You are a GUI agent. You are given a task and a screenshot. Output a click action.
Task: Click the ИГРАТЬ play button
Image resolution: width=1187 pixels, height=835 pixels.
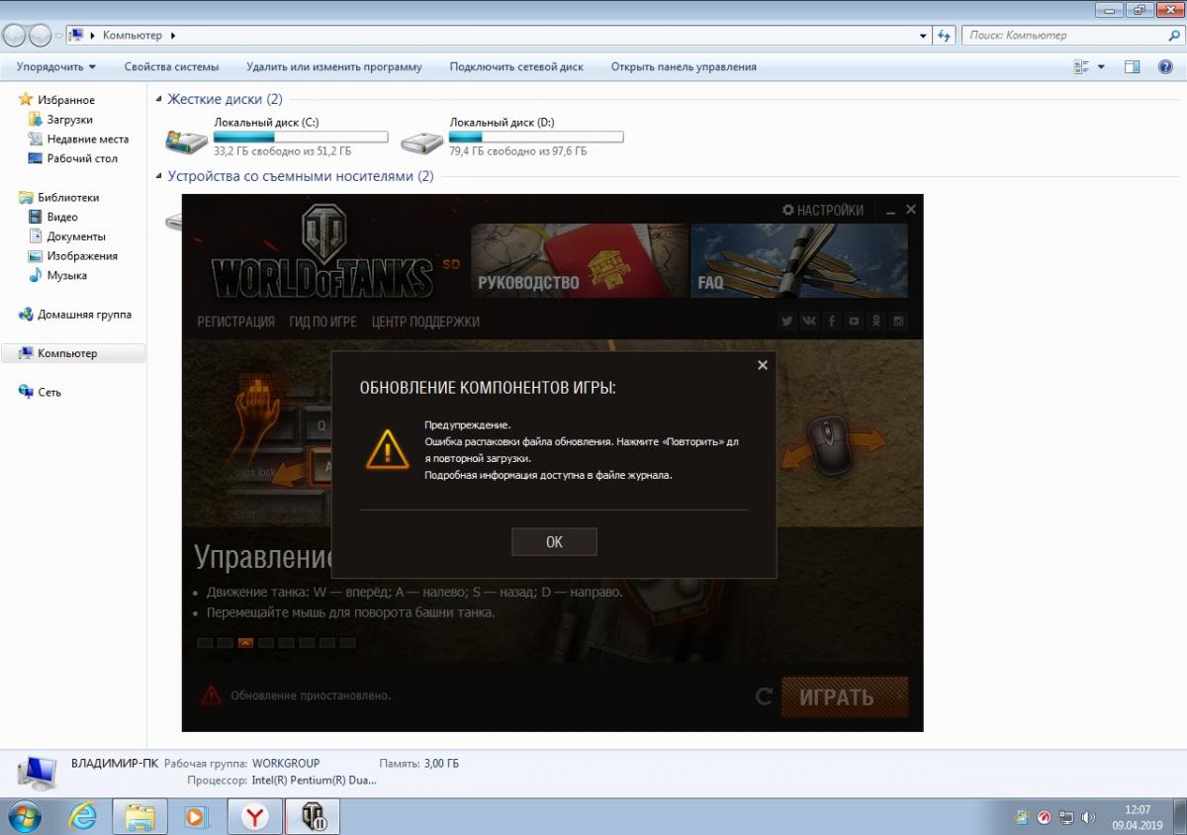(845, 696)
